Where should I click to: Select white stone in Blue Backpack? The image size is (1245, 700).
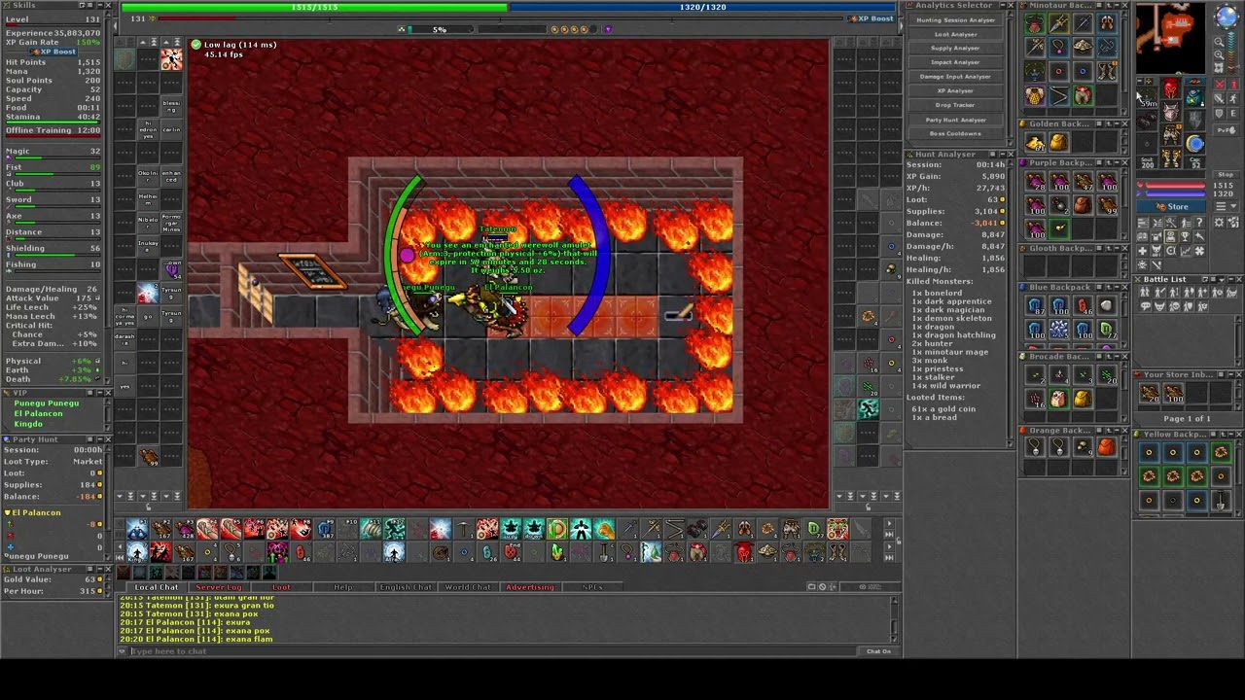point(1106,305)
